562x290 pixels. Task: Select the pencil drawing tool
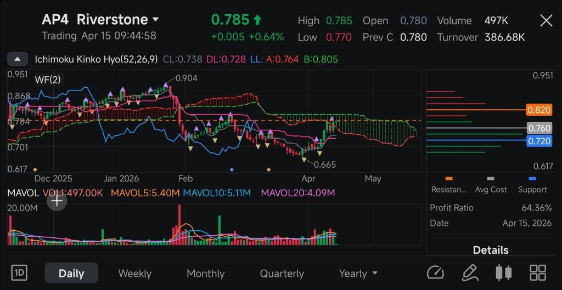(470, 273)
